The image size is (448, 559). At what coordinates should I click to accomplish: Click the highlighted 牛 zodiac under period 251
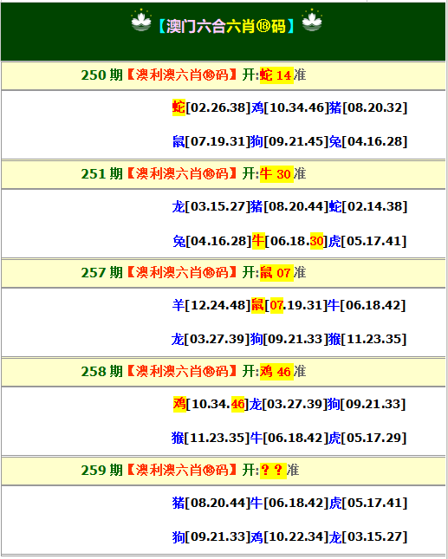tap(258, 241)
